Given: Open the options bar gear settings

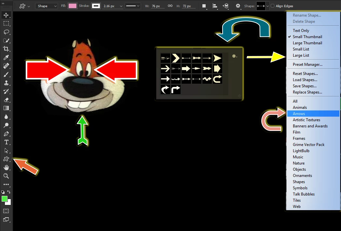Looking at the screenshot, I should (238, 6).
